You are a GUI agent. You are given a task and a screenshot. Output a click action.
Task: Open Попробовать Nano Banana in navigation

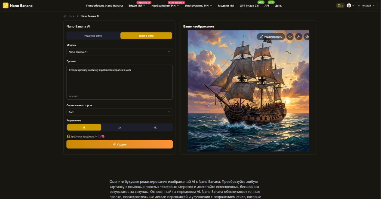click(105, 6)
